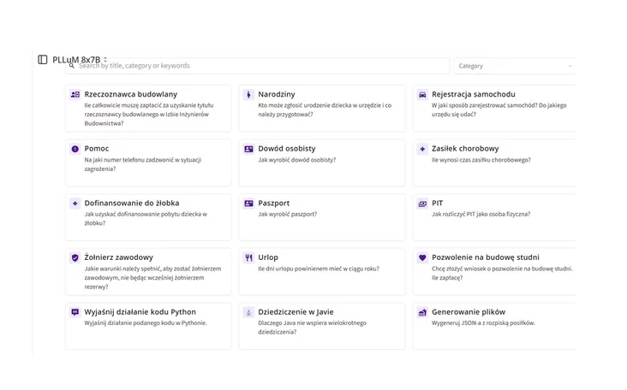Click the Rejestracja samochodu car icon
Screen dimensions: 627x390
[422, 94]
